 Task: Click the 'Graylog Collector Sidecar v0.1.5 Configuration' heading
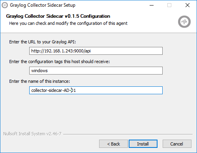coord(58,16)
